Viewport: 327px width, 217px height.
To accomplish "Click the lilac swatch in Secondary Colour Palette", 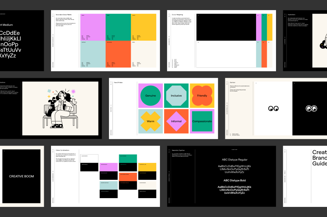I will pos(92,28).
